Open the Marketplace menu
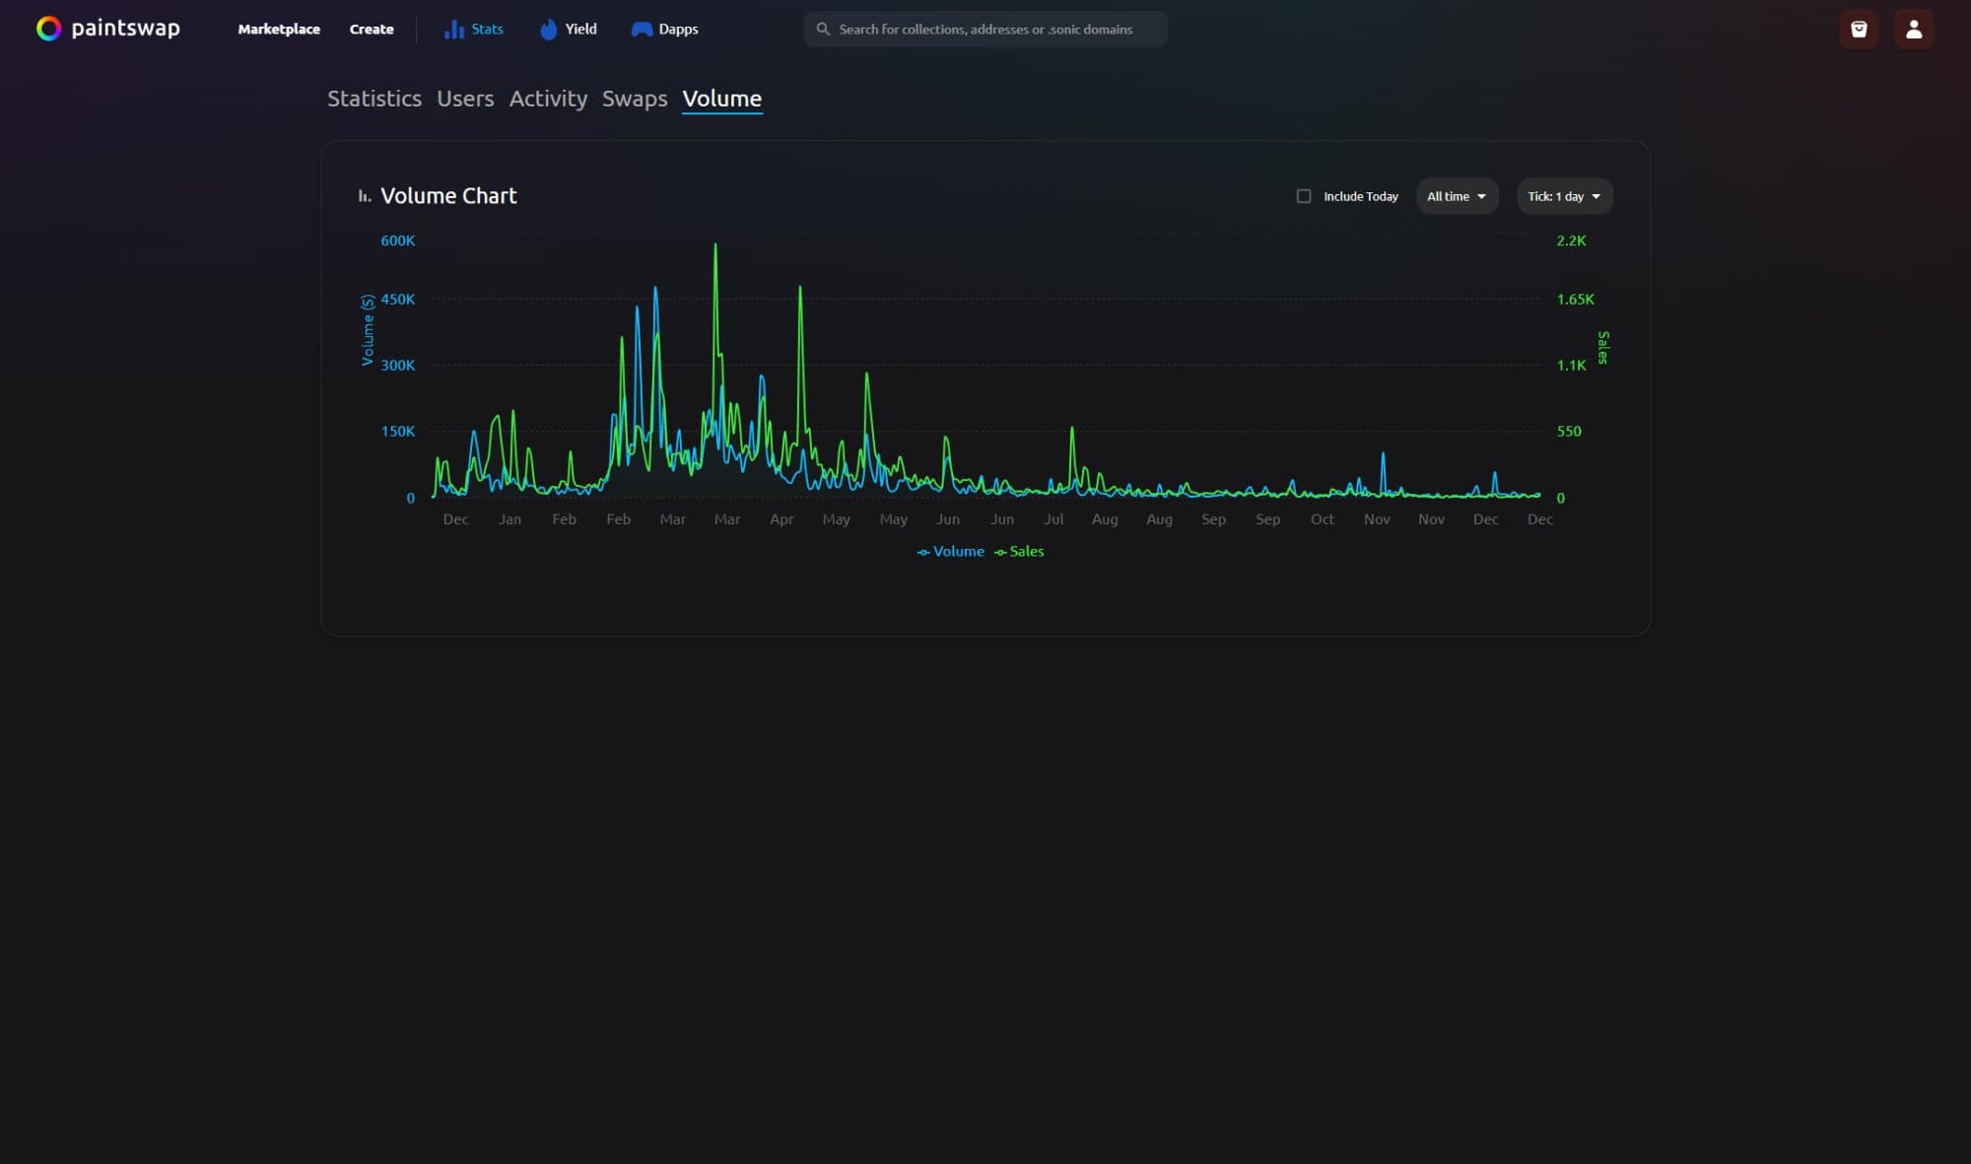 279,29
